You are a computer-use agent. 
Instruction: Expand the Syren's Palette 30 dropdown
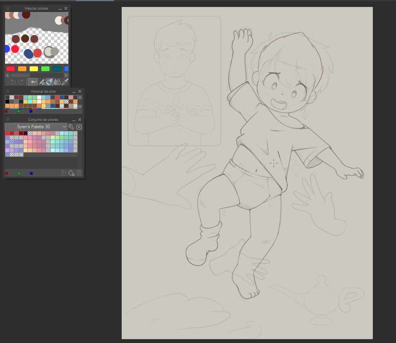click(x=64, y=127)
